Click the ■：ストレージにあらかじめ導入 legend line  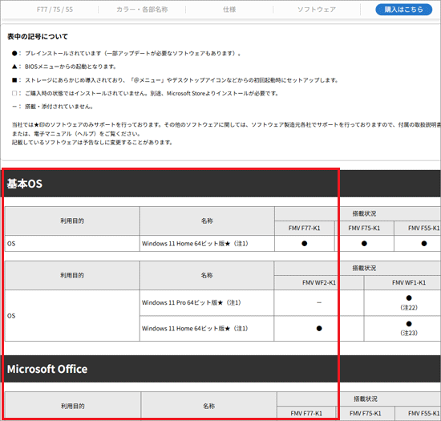coord(176,80)
